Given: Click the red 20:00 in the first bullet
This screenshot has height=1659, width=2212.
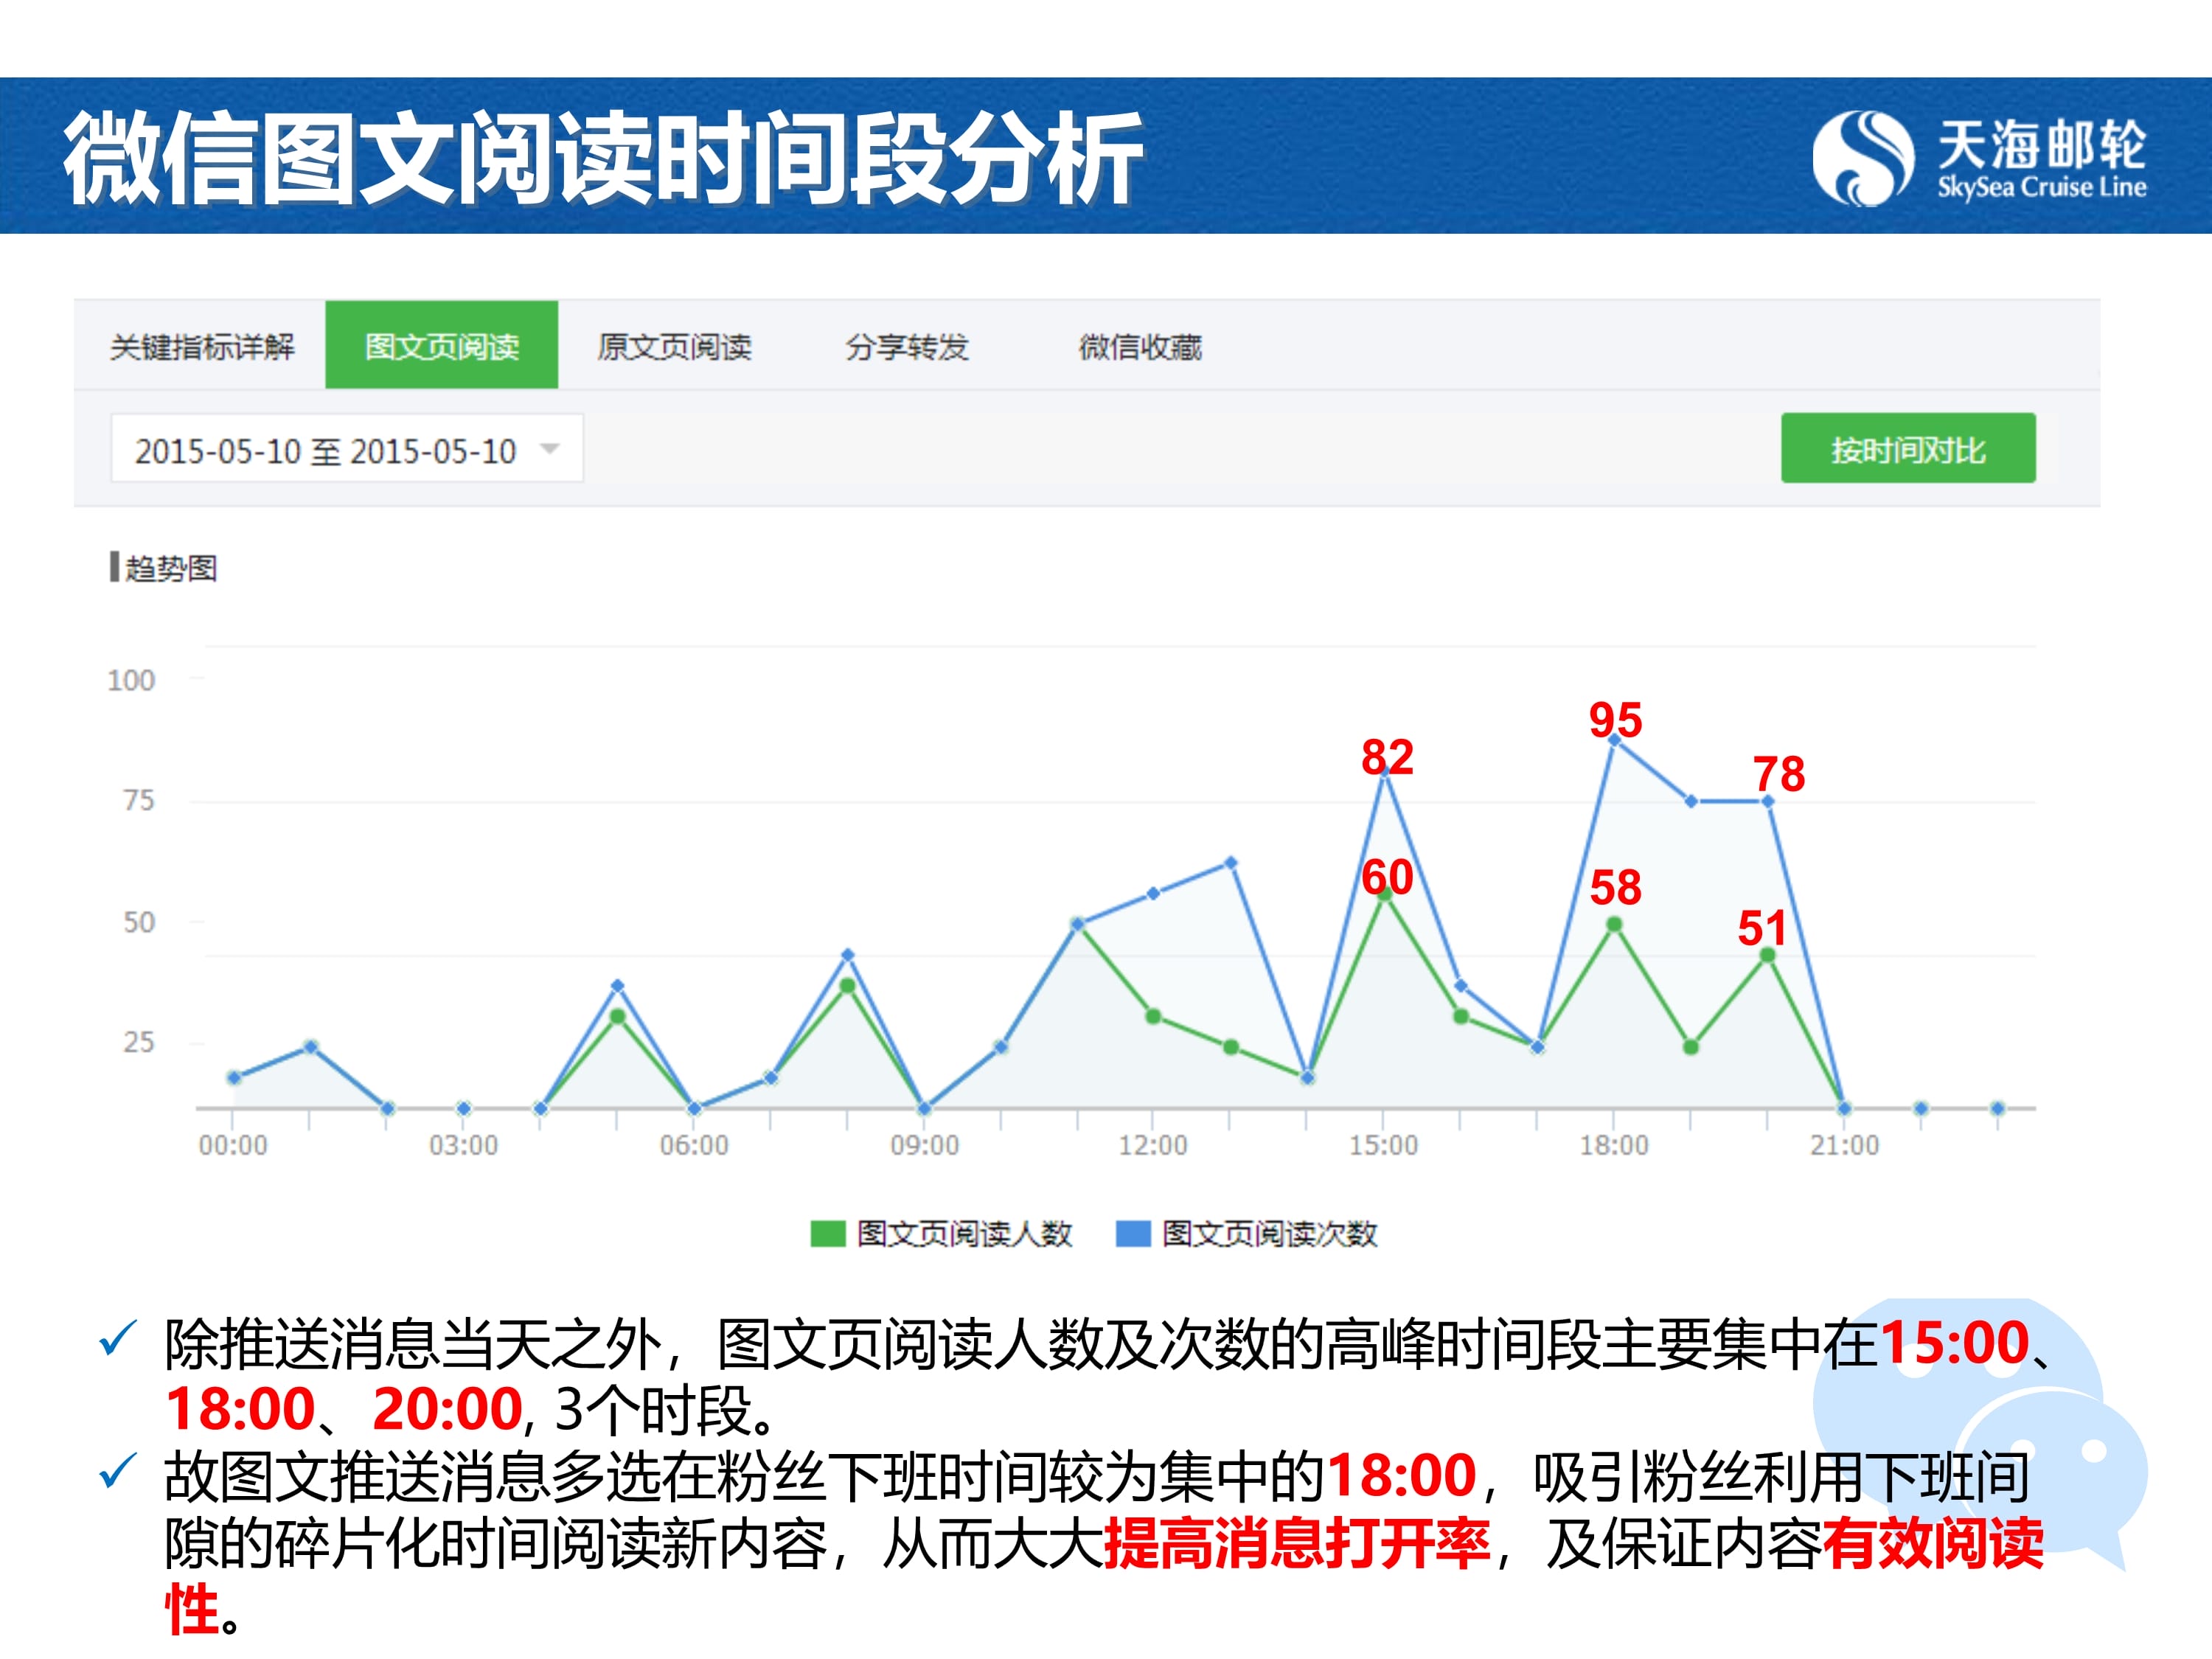Looking at the screenshot, I should tap(447, 1409).
